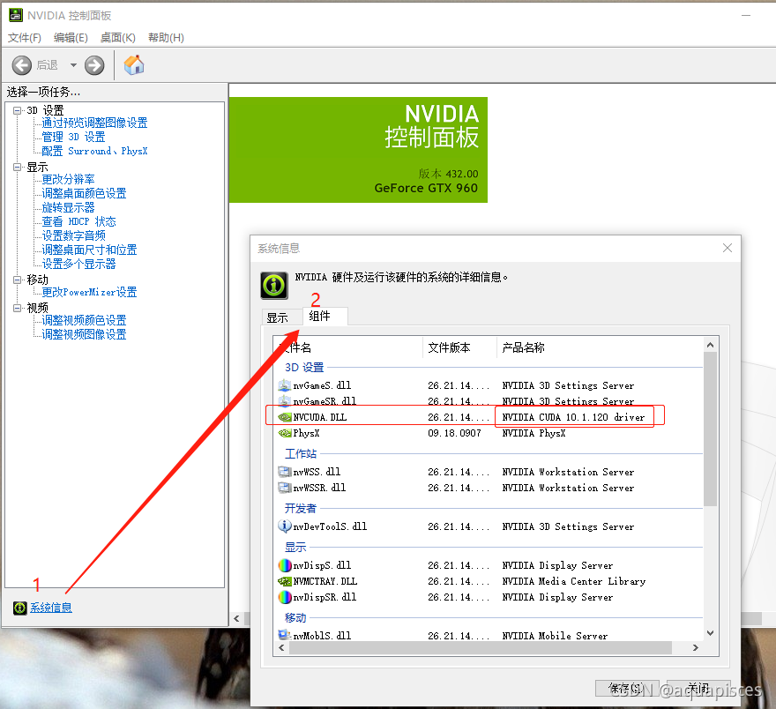
Task: Click the 工作站 group header
Action: [x=301, y=453]
